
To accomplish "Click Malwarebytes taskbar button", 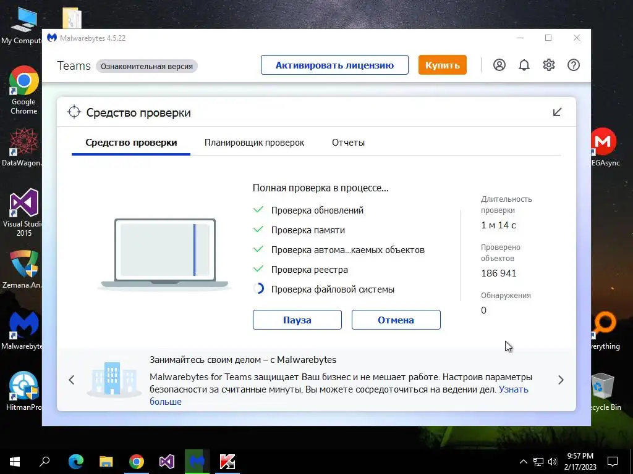I will pyautogui.click(x=197, y=462).
